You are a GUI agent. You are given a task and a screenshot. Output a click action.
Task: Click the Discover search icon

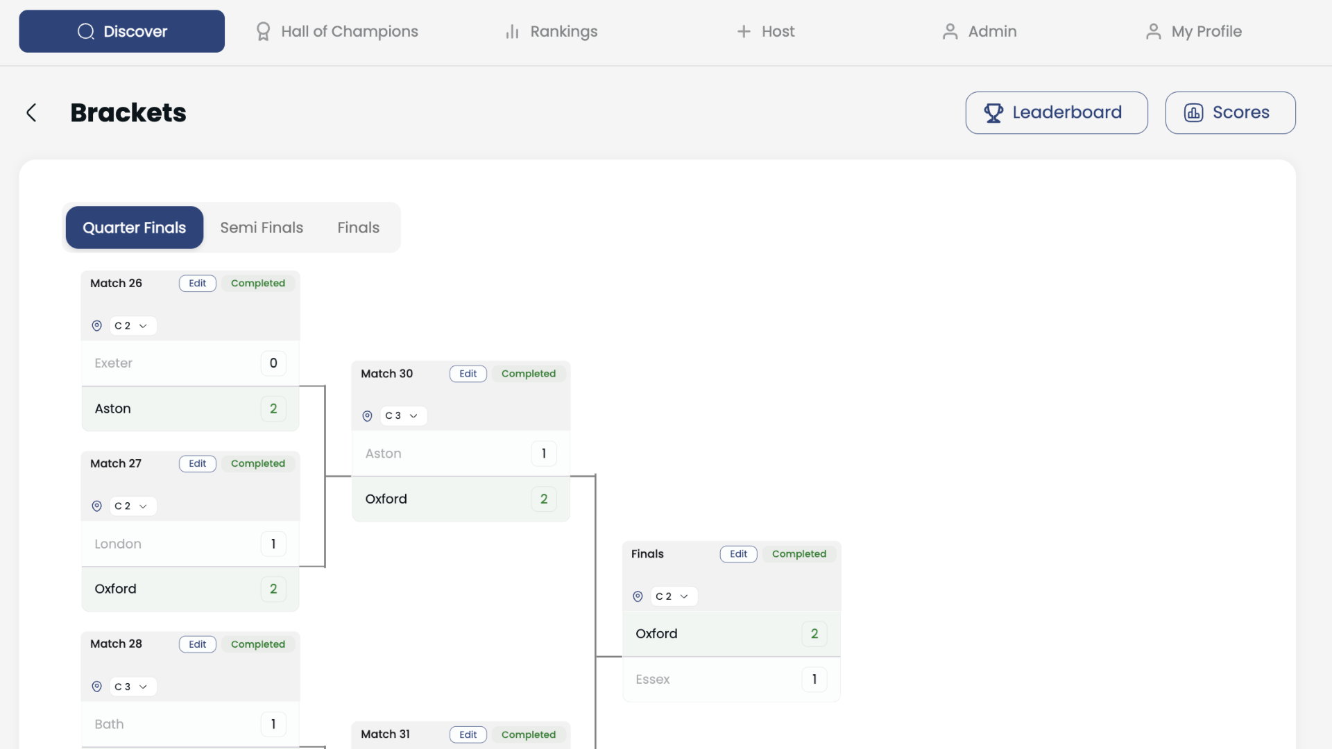click(86, 31)
